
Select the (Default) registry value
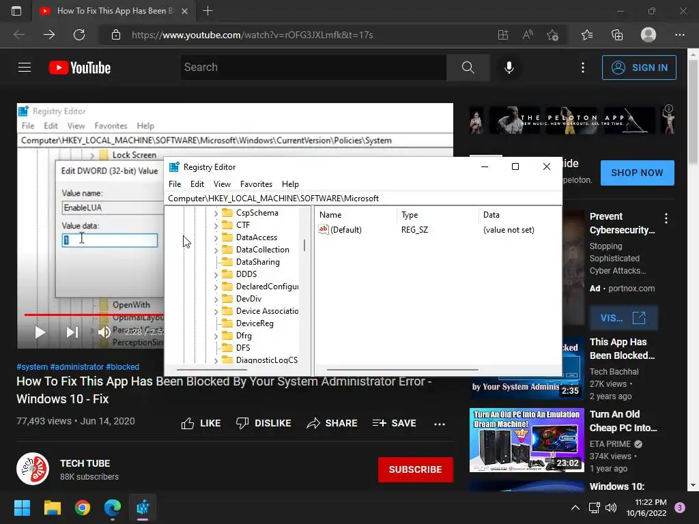(340, 230)
